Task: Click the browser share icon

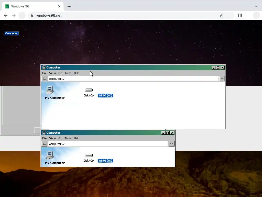Action: point(222,15)
